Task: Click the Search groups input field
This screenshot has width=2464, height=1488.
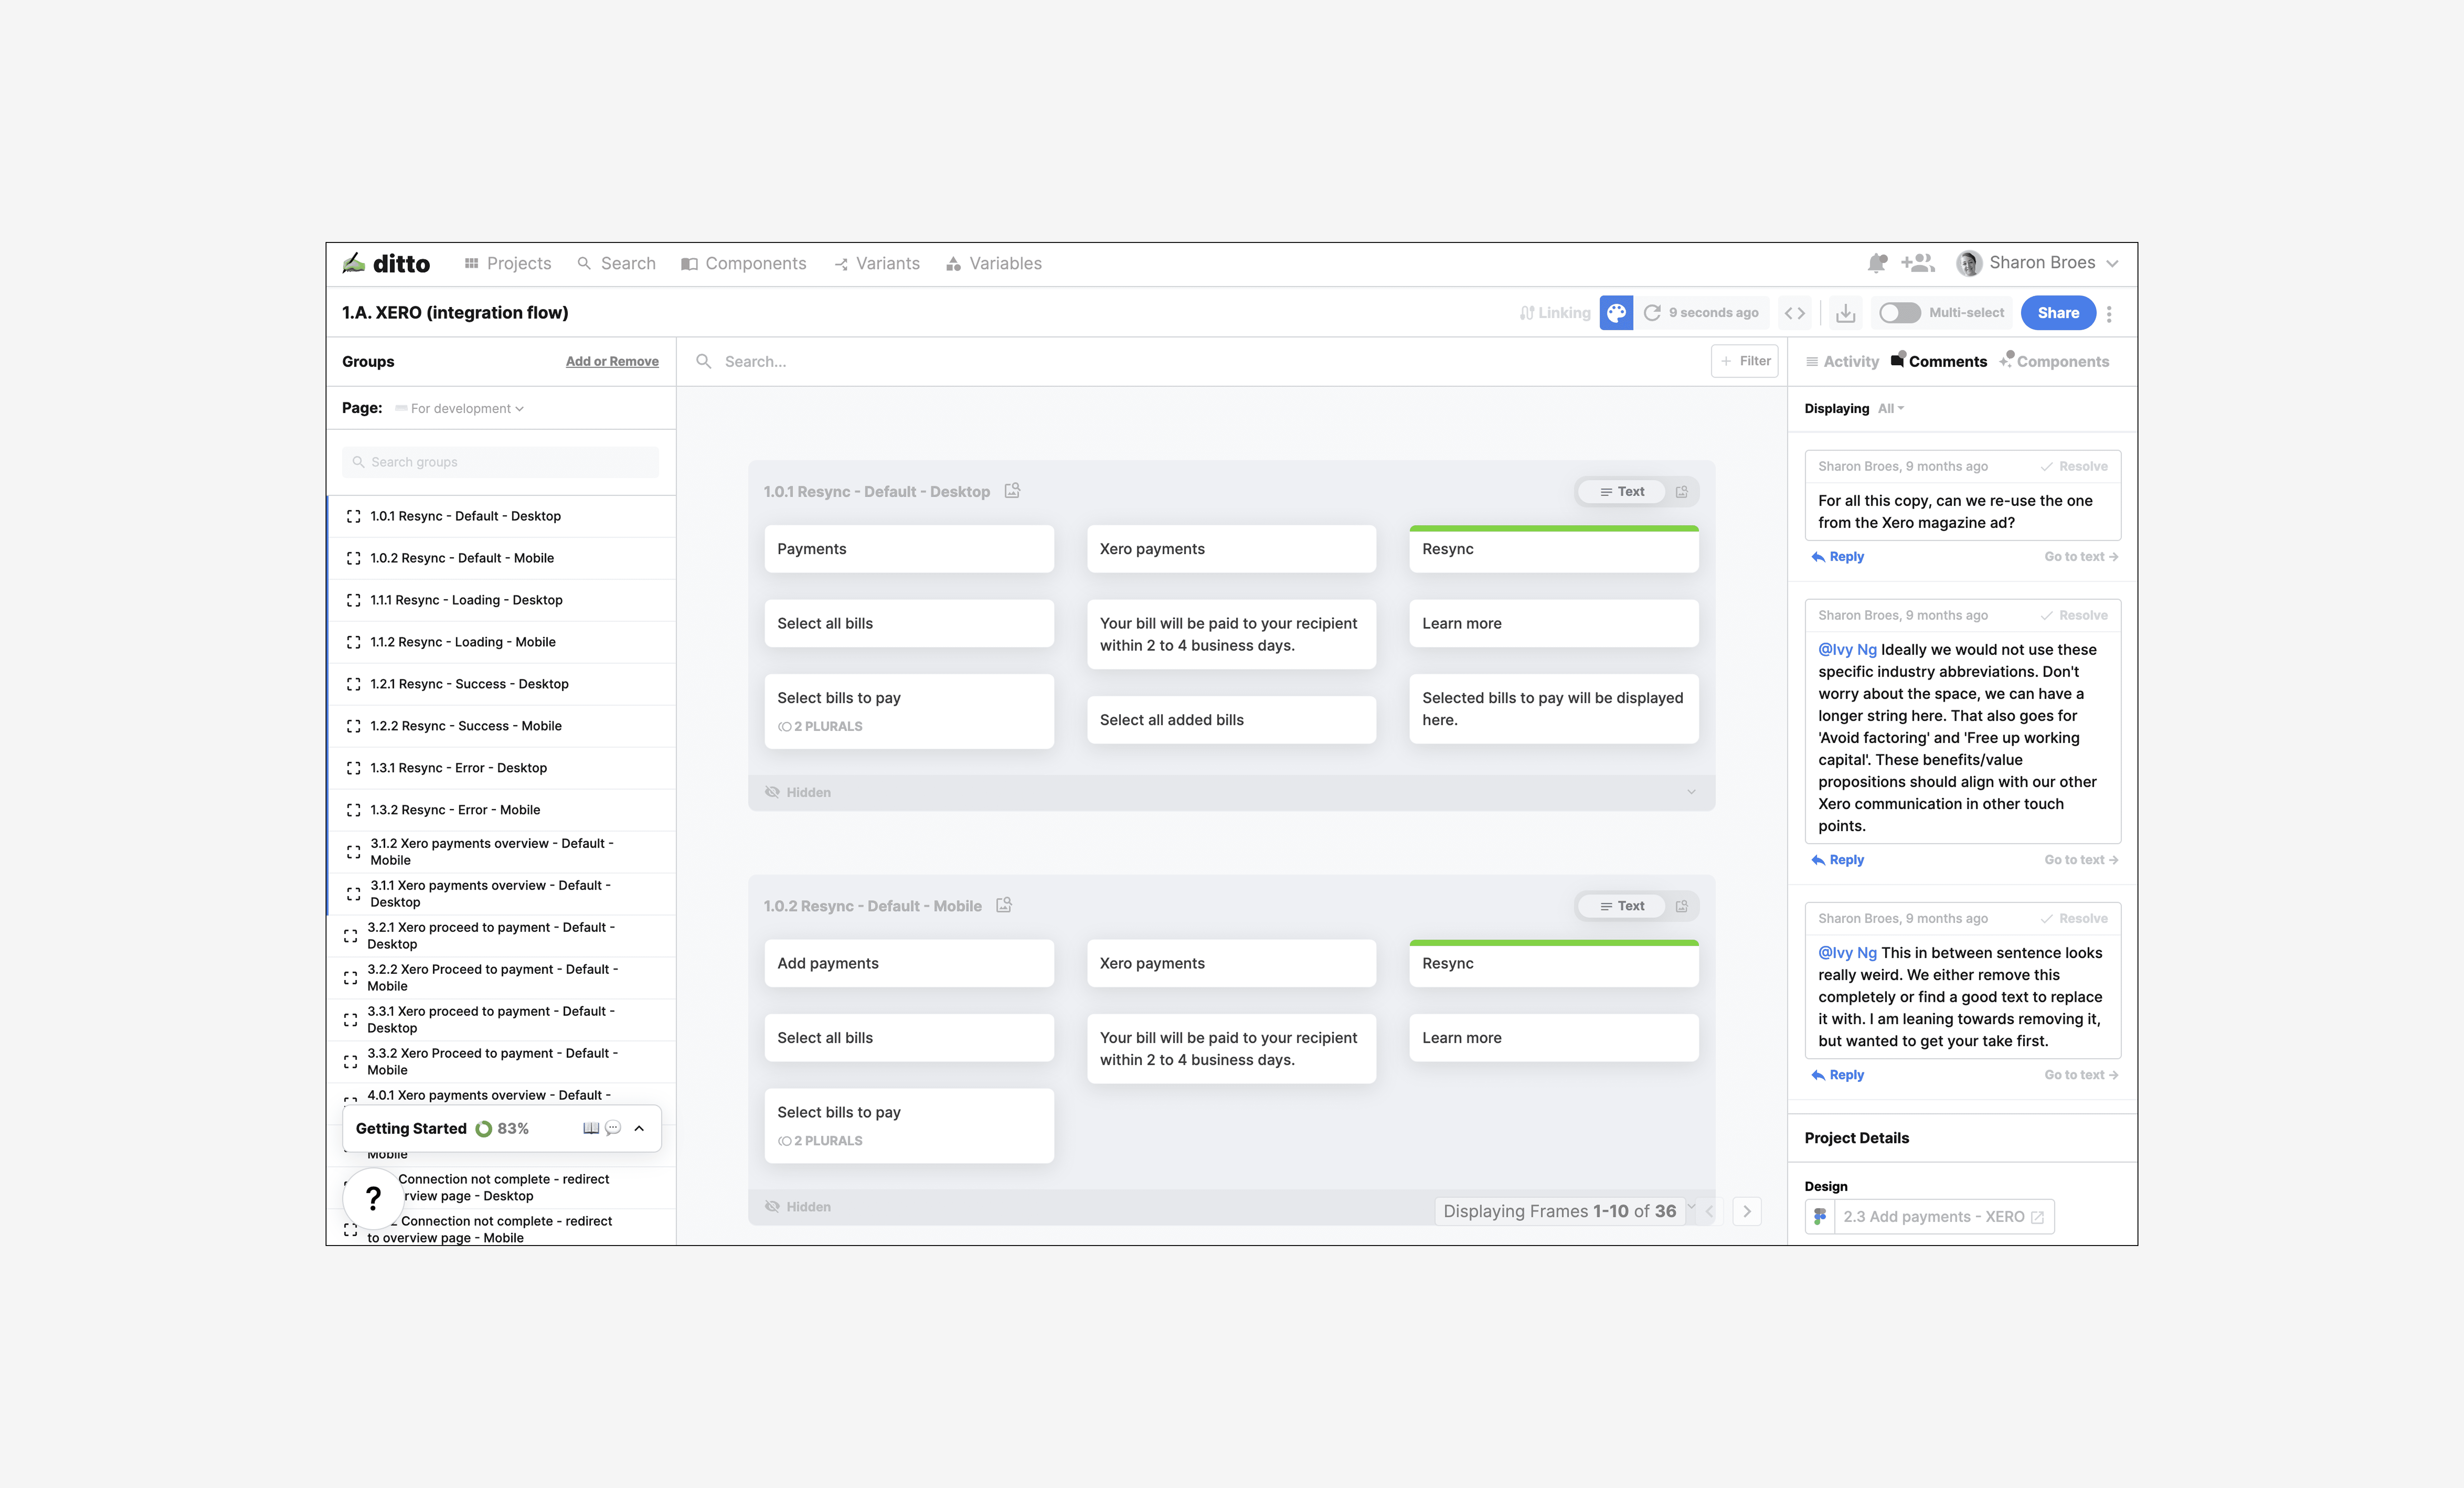Action: pyautogui.click(x=500, y=462)
